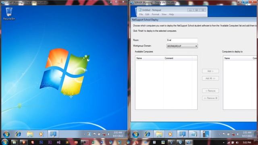Click the Remove All button
This screenshot has height=145, width=258.
coord(210,98)
